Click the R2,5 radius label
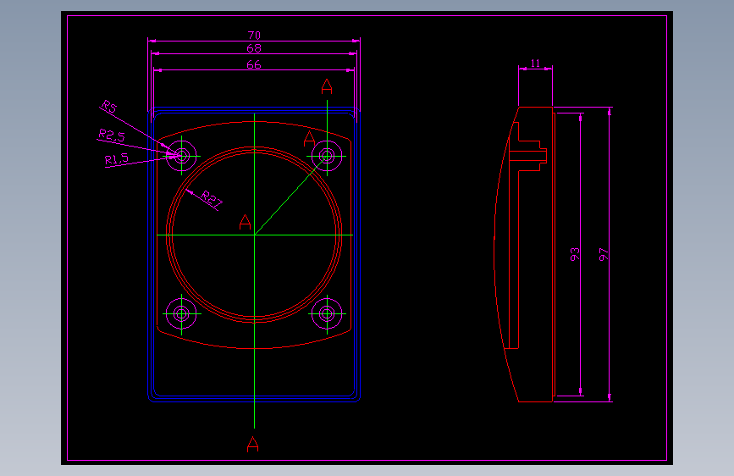The image size is (734, 476). point(112,136)
